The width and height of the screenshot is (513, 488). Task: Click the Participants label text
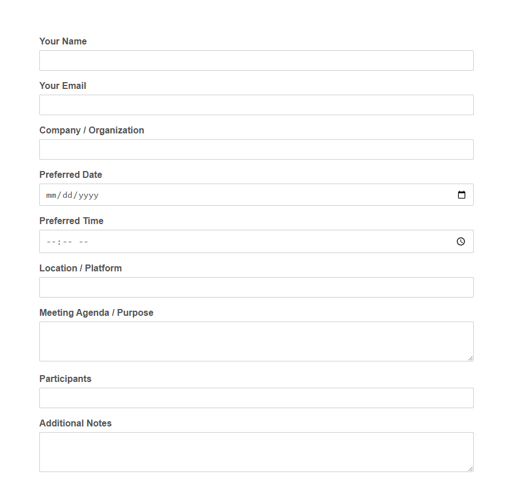pyautogui.click(x=65, y=379)
